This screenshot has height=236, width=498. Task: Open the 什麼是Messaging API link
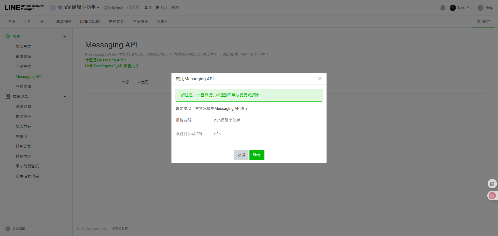click(x=105, y=60)
